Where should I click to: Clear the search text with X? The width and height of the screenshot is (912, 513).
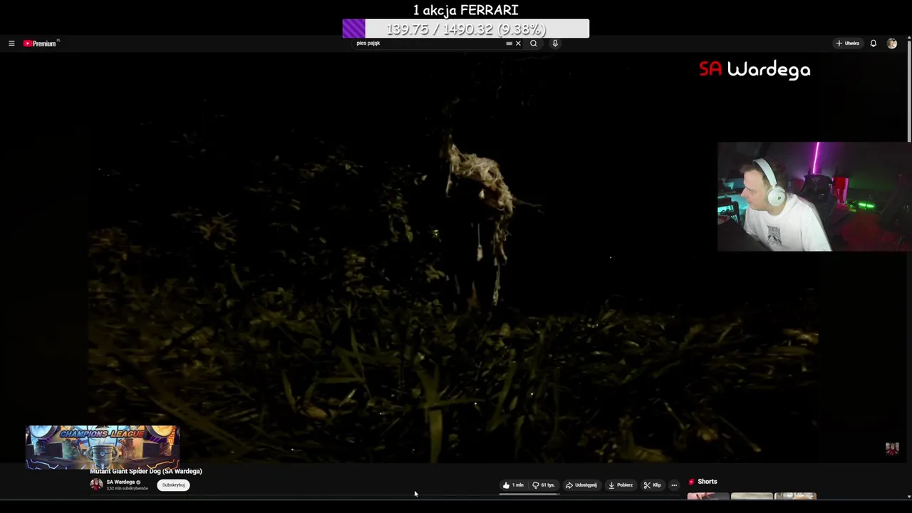coord(518,43)
